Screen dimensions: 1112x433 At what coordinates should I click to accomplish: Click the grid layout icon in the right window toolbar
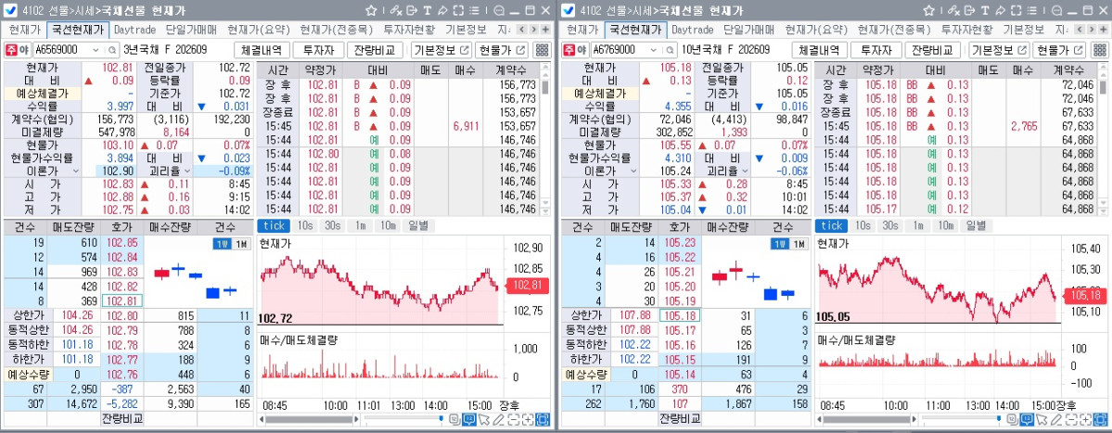(1099, 50)
